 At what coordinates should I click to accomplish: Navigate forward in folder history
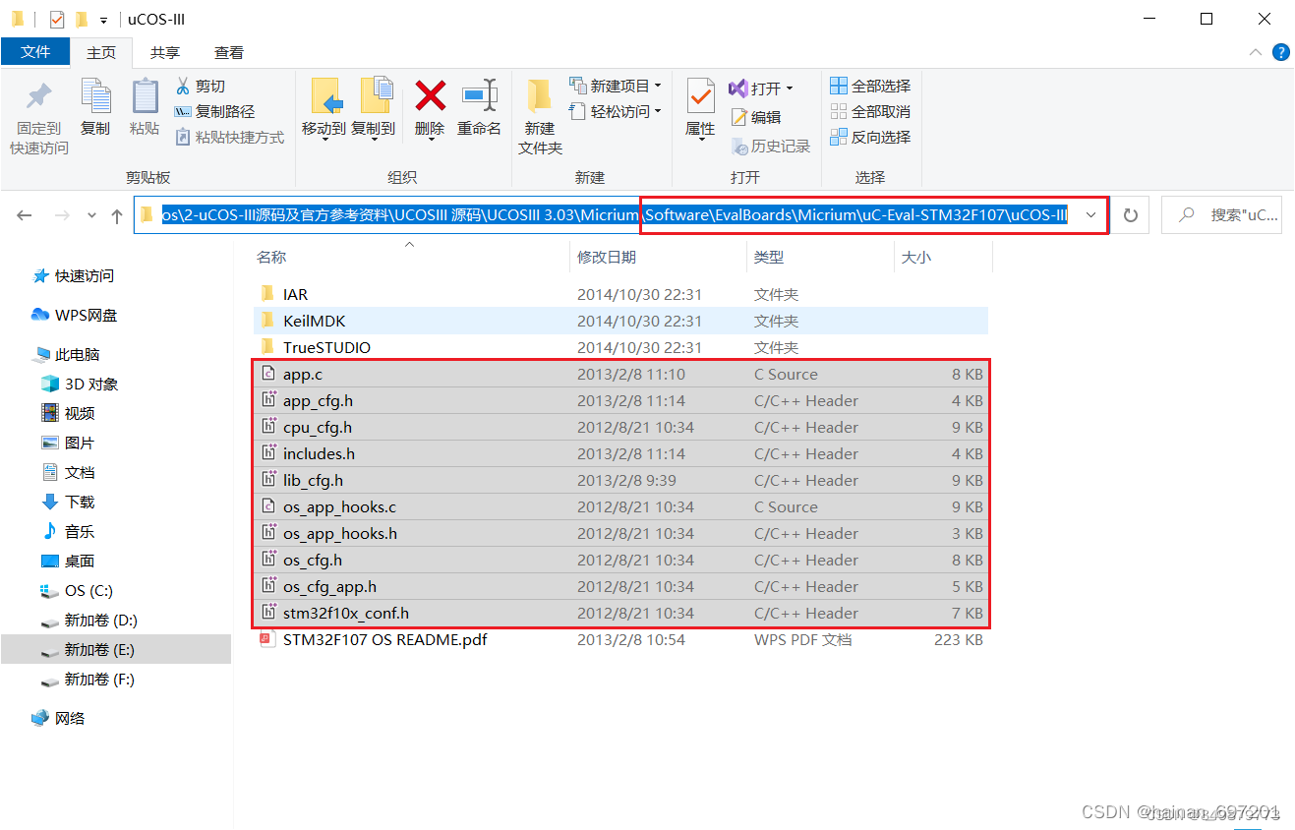[x=62, y=215]
